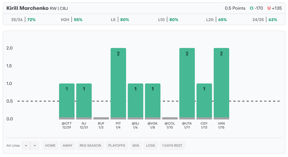The image size is (288, 157).
Task: Click the PIT 1/4 game bar
Action: coord(118,84)
